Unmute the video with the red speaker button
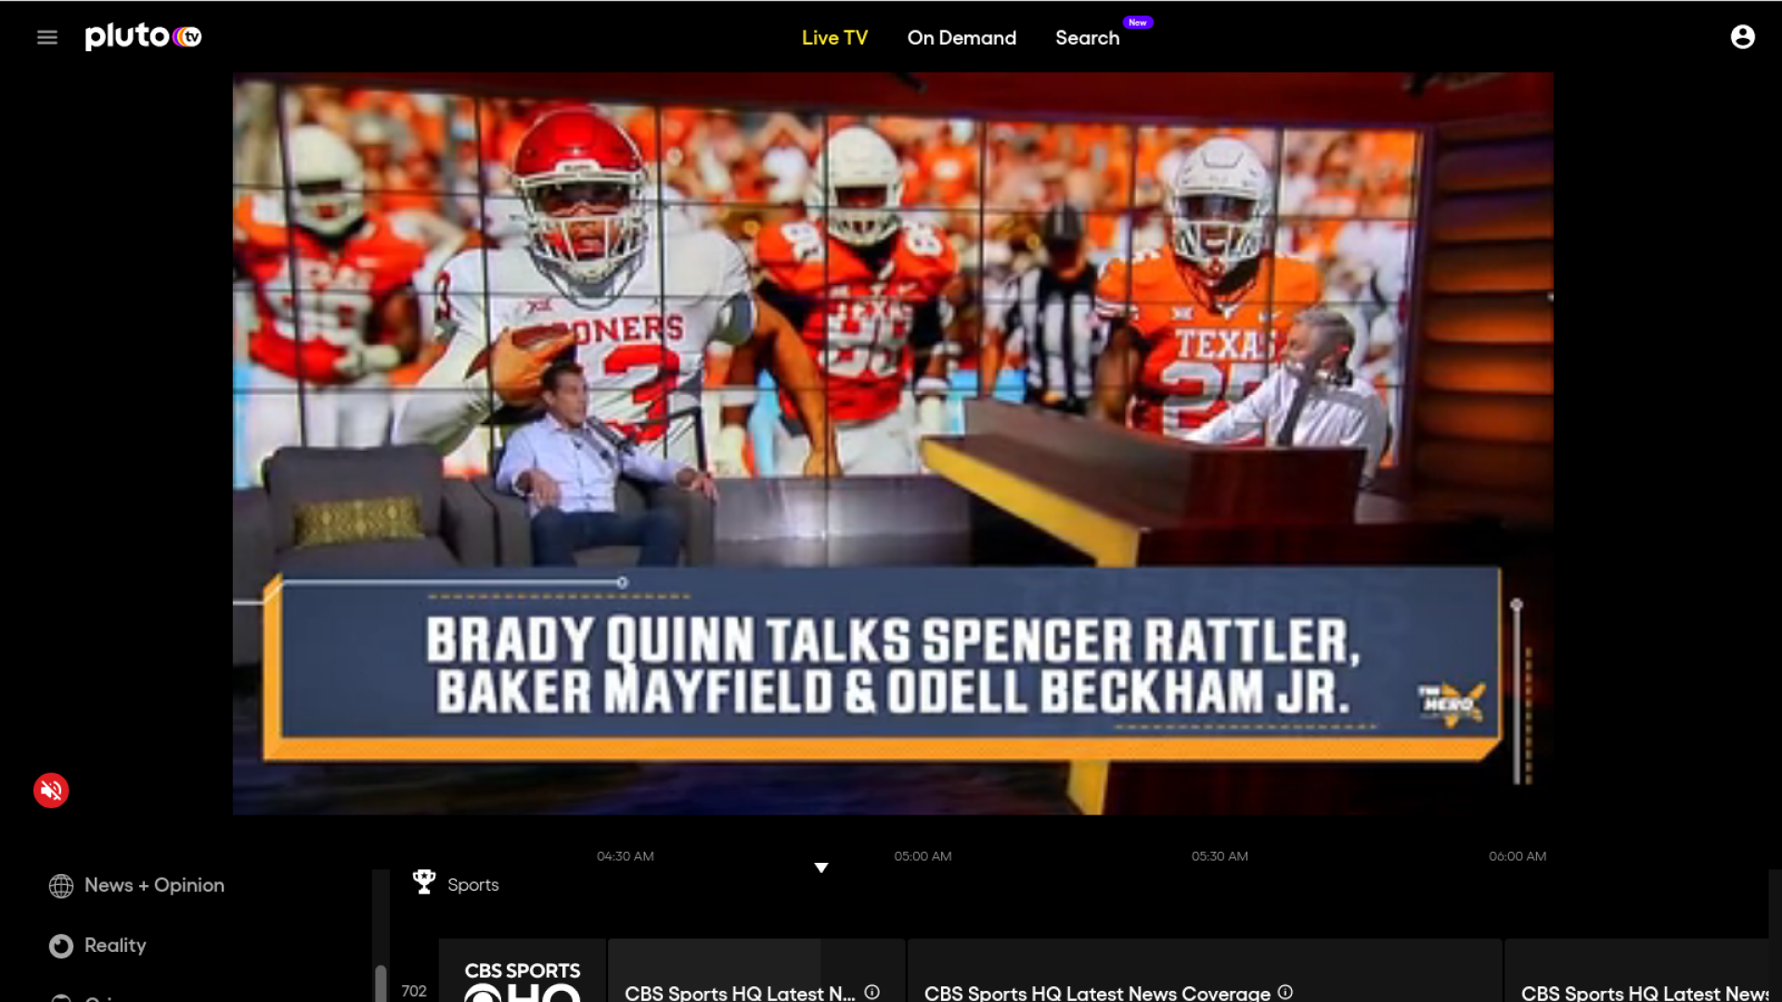Screen dimensions: 1782x1002 pyautogui.click(x=51, y=790)
